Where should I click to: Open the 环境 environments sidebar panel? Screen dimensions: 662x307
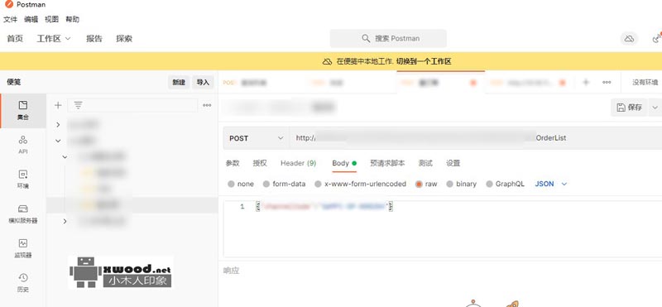coord(23,179)
